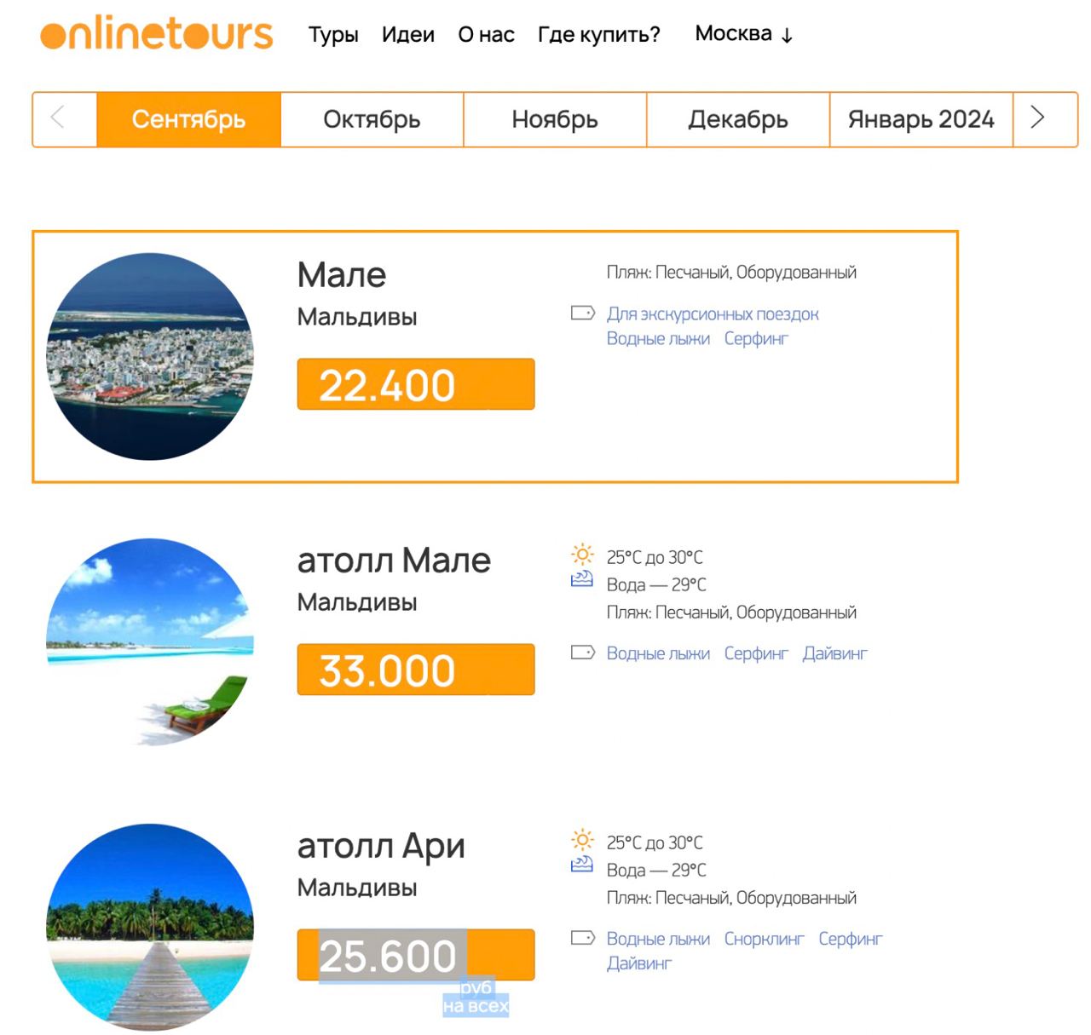Image resolution: width=1091 pixels, height=1035 pixels.
Task: Open the Для экскурсионных поездок link
Action: 713,314
